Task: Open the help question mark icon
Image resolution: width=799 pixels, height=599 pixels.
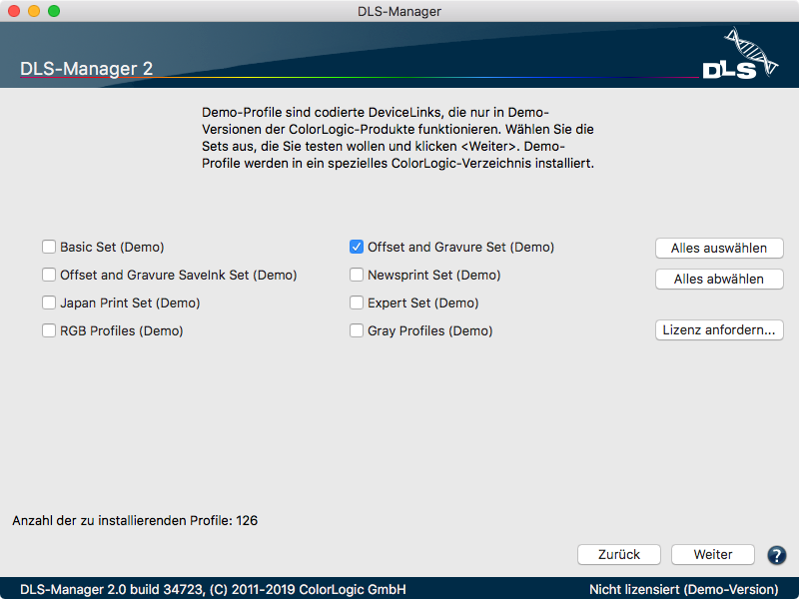Action: [777, 555]
